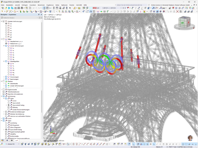Toggle Knotenverschiebungen checkbox
The image size is (198, 148).
click(x=6, y=112)
